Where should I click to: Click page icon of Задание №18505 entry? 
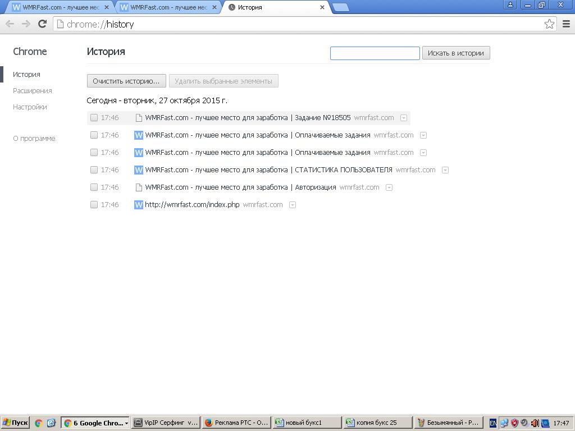(x=139, y=118)
